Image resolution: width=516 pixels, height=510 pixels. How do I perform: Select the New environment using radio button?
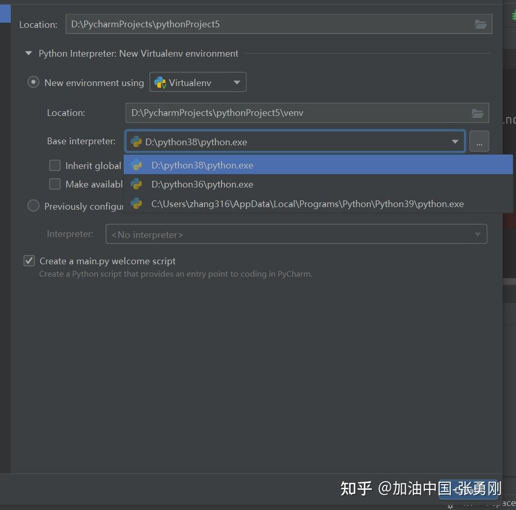point(33,82)
